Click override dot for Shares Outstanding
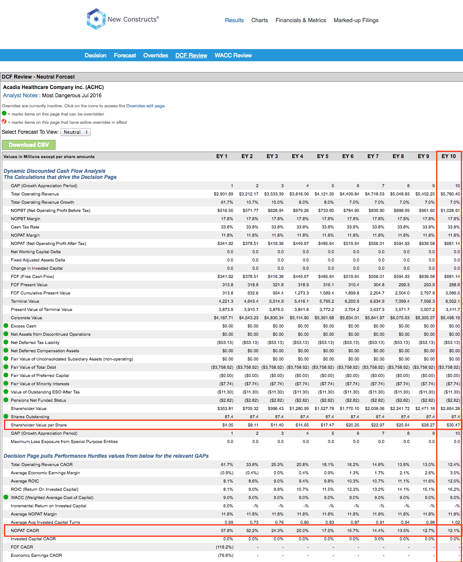The height and width of the screenshot is (562, 463). 6,417
